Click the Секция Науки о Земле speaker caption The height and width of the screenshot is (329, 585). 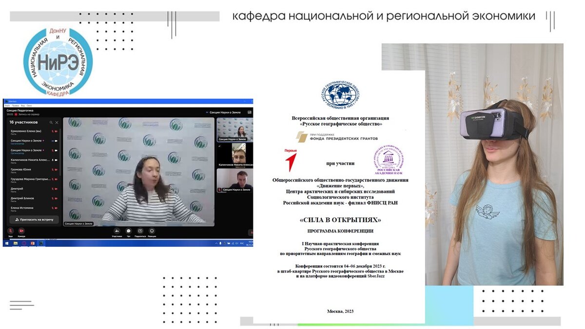click(78, 223)
